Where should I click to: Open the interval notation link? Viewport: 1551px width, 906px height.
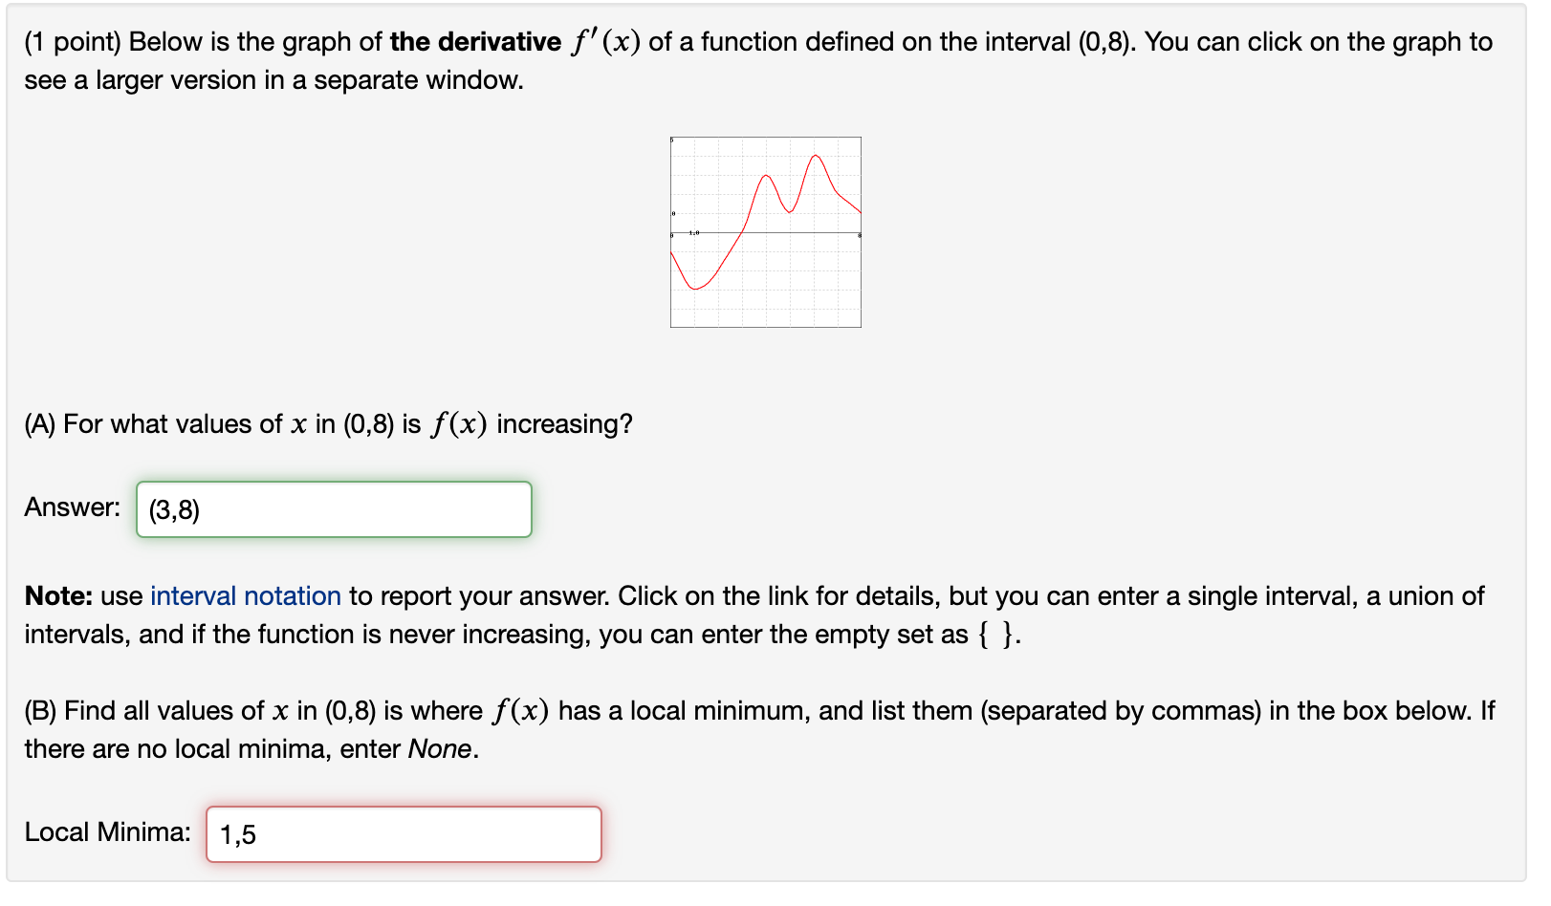click(246, 595)
